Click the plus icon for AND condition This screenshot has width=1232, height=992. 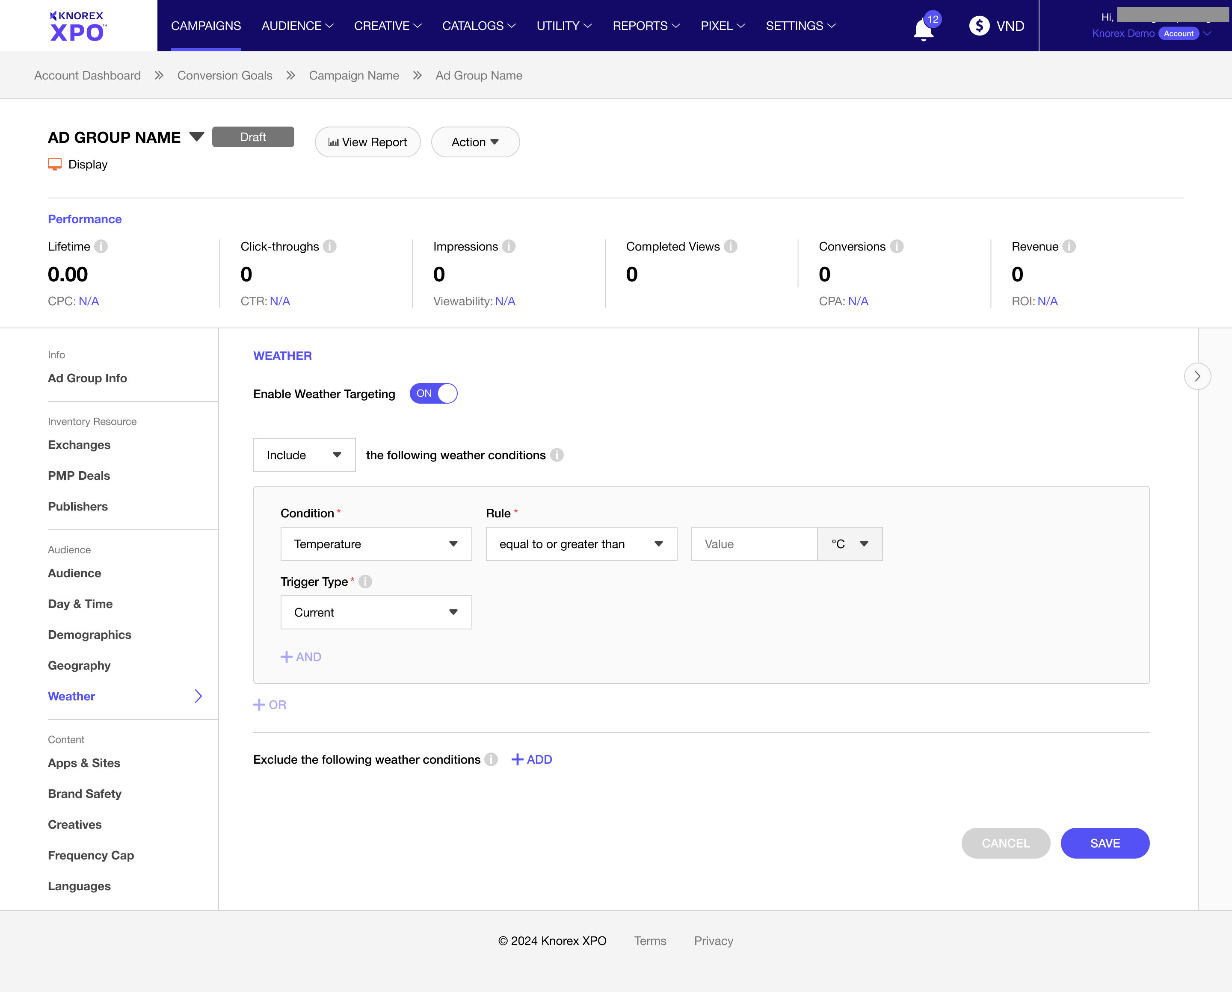coord(287,657)
